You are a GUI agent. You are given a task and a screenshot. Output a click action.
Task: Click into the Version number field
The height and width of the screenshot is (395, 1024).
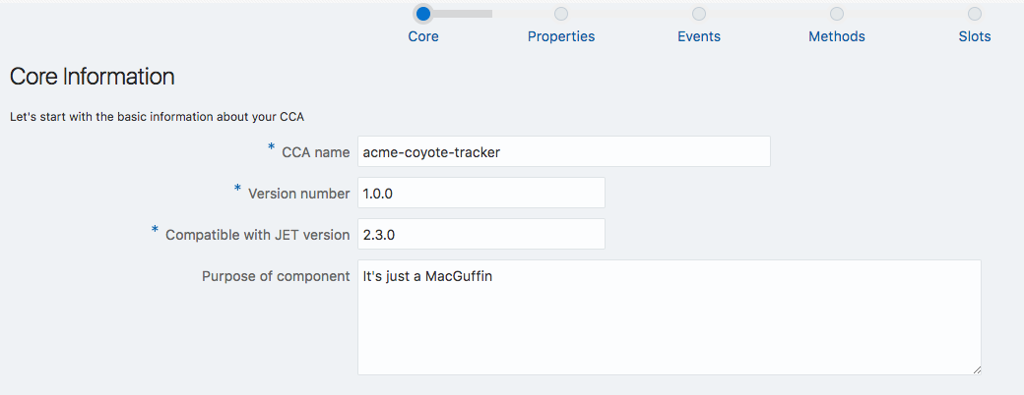(480, 194)
